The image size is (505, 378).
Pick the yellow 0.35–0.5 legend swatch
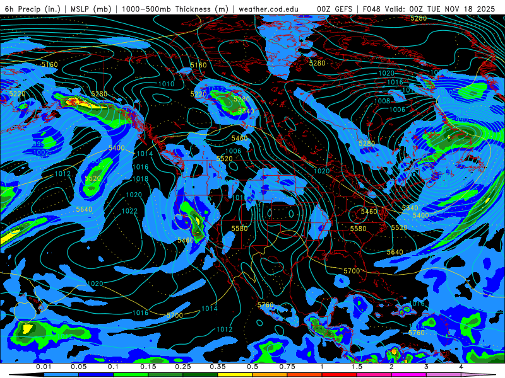(x=235, y=375)
